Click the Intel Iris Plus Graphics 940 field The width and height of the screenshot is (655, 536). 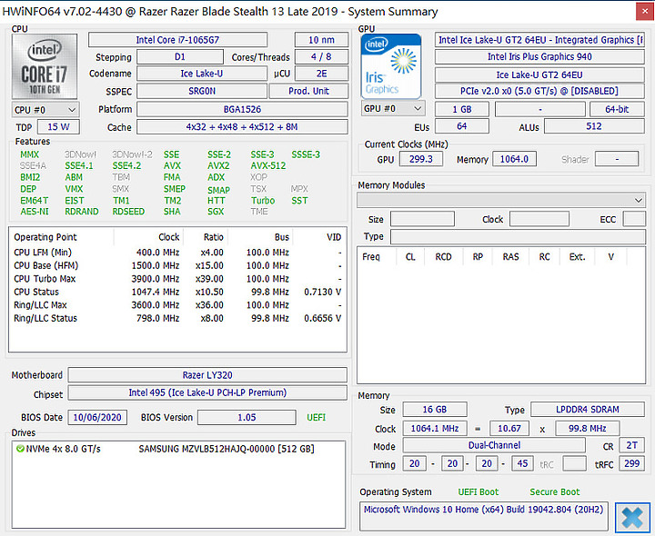[539, 56]
